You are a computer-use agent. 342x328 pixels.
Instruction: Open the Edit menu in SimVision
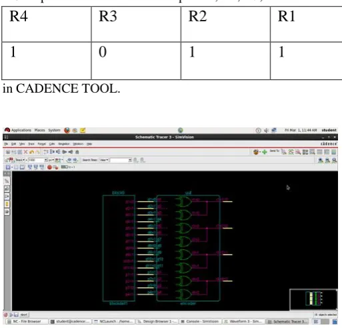pyautogui.click(x=13, y=144)
